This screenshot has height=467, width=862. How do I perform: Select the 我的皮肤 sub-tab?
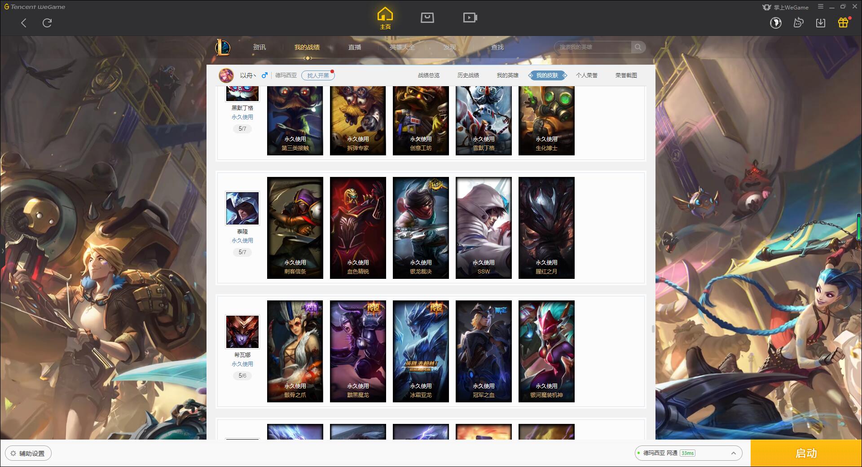click(547, 75)
